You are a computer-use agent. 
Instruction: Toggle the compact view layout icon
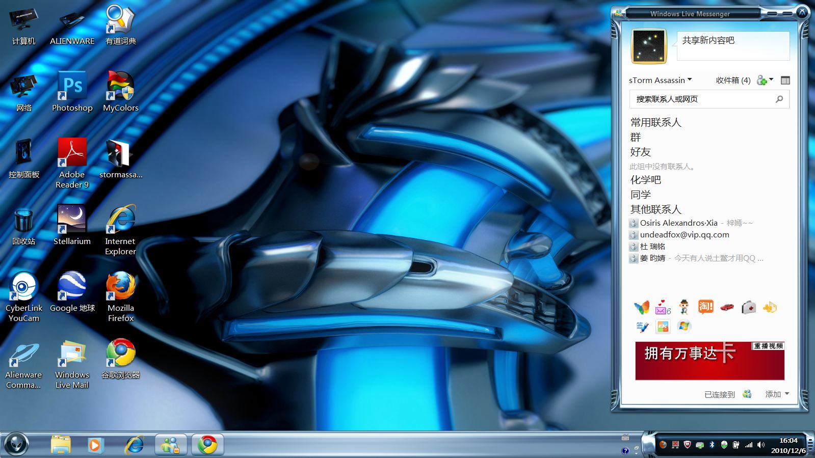point(785,80)
